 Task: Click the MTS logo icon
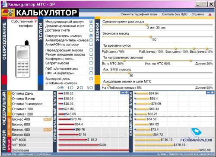[8, 13]
